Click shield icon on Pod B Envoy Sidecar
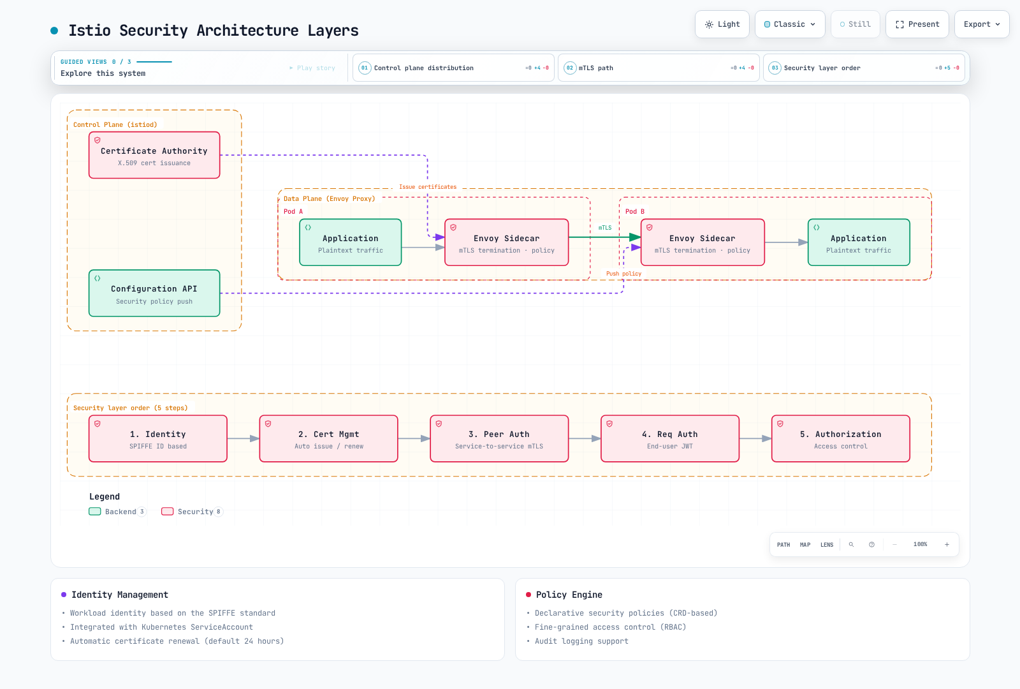The image size is (1020, 689). [650, 228]
